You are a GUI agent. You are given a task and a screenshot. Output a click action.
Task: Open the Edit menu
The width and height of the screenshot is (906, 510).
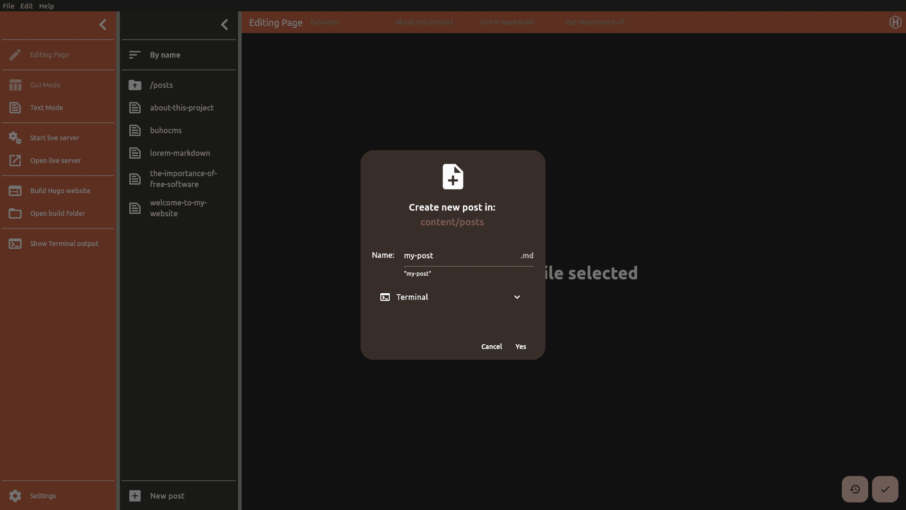(x=26, y=6)
